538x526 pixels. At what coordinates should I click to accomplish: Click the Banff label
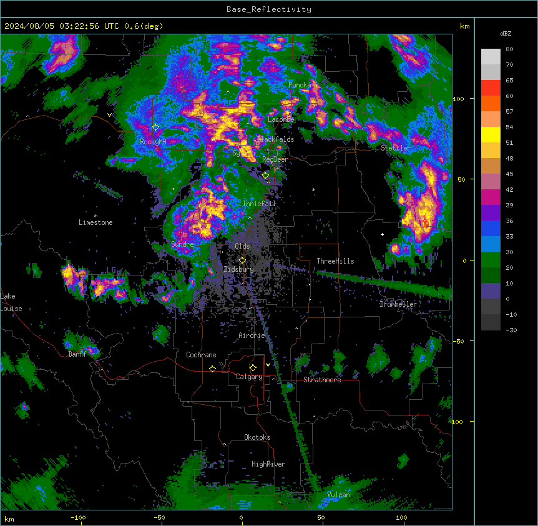pyautogui.click(x=77, y=354)
